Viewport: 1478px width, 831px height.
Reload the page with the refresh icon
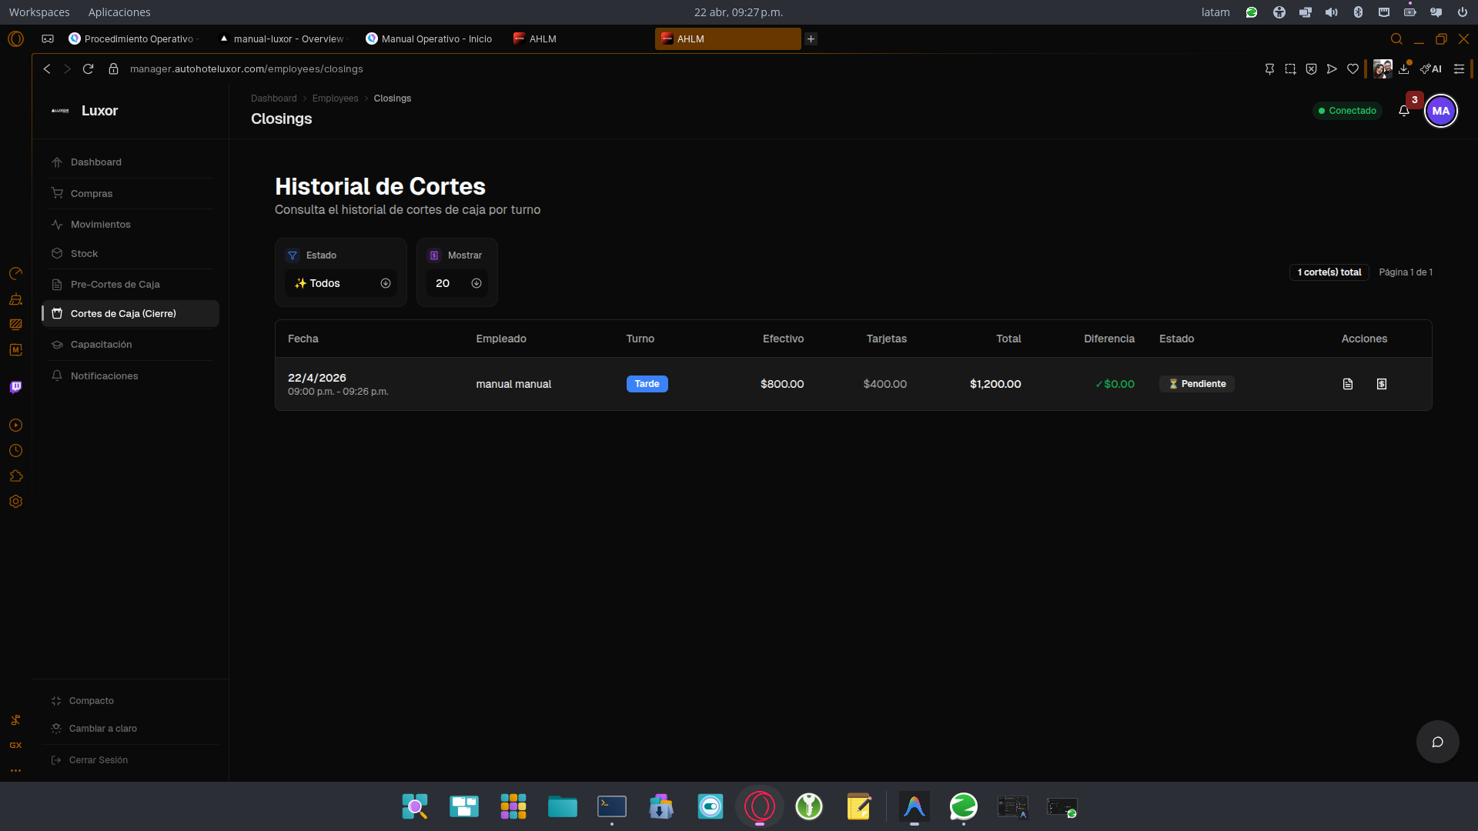(x=88, y=69)
